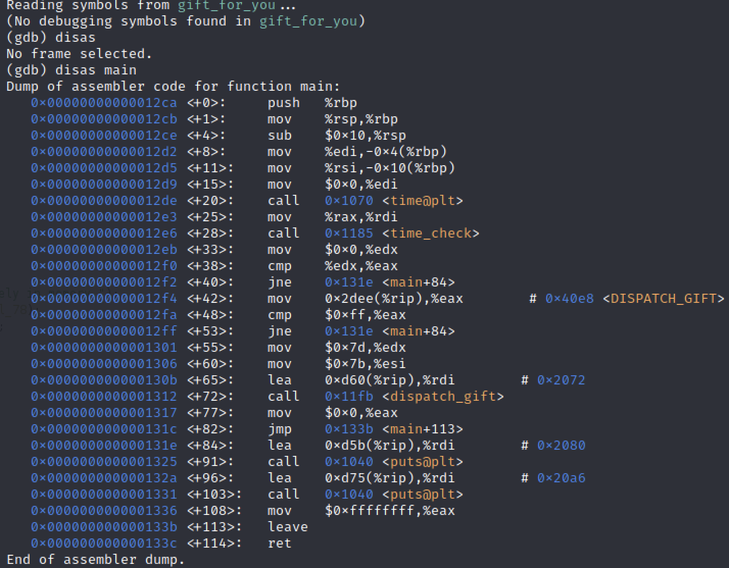Screen dimensions: 729x568
Task: Click the address 0x00000000000012f4
Action: point(104,298)
